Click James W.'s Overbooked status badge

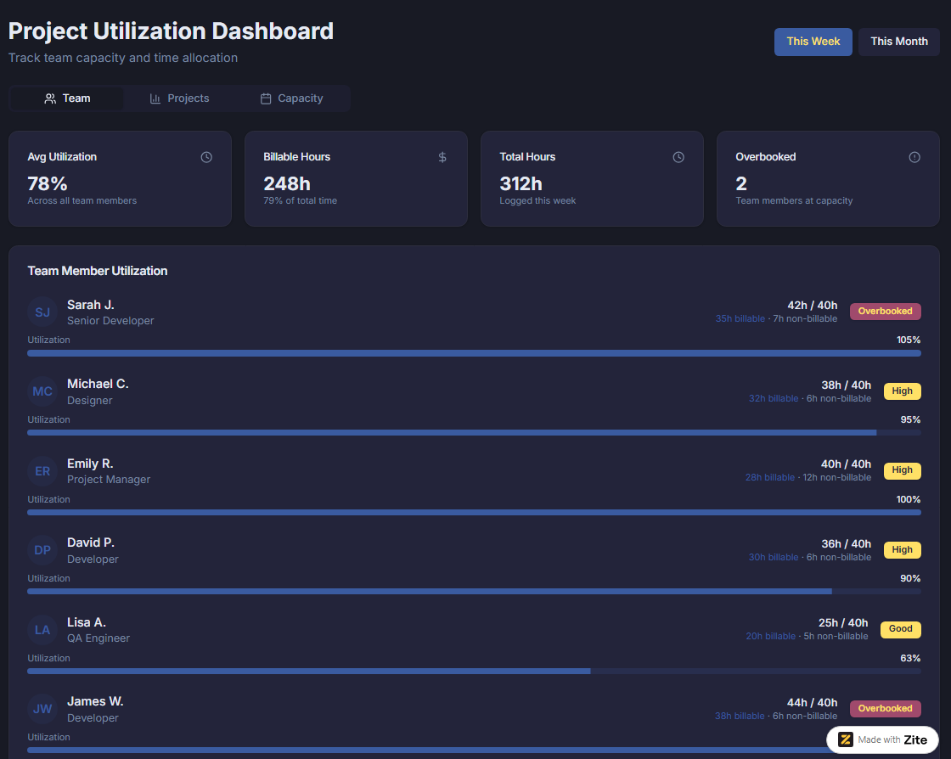(x=885, y=709)
